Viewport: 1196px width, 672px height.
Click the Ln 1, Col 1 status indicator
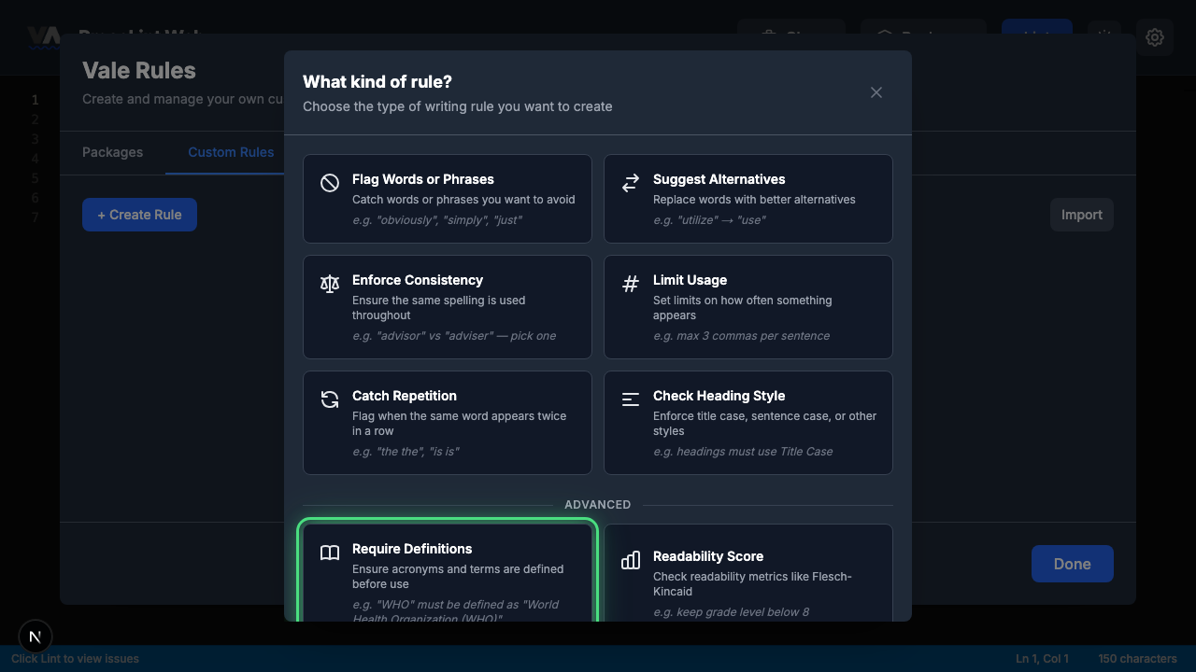coord(1041,658)
